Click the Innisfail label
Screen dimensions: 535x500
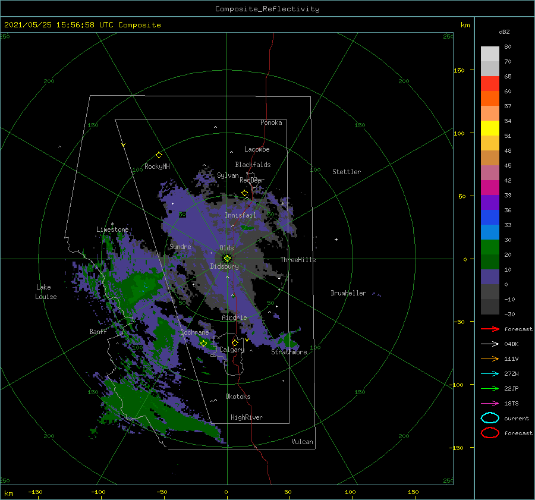[240, 215]
